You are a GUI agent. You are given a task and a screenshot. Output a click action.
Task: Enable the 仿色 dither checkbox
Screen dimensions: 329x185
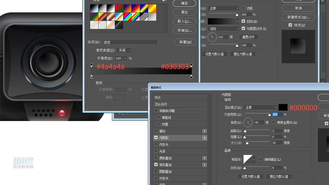(x=243, y=8)
